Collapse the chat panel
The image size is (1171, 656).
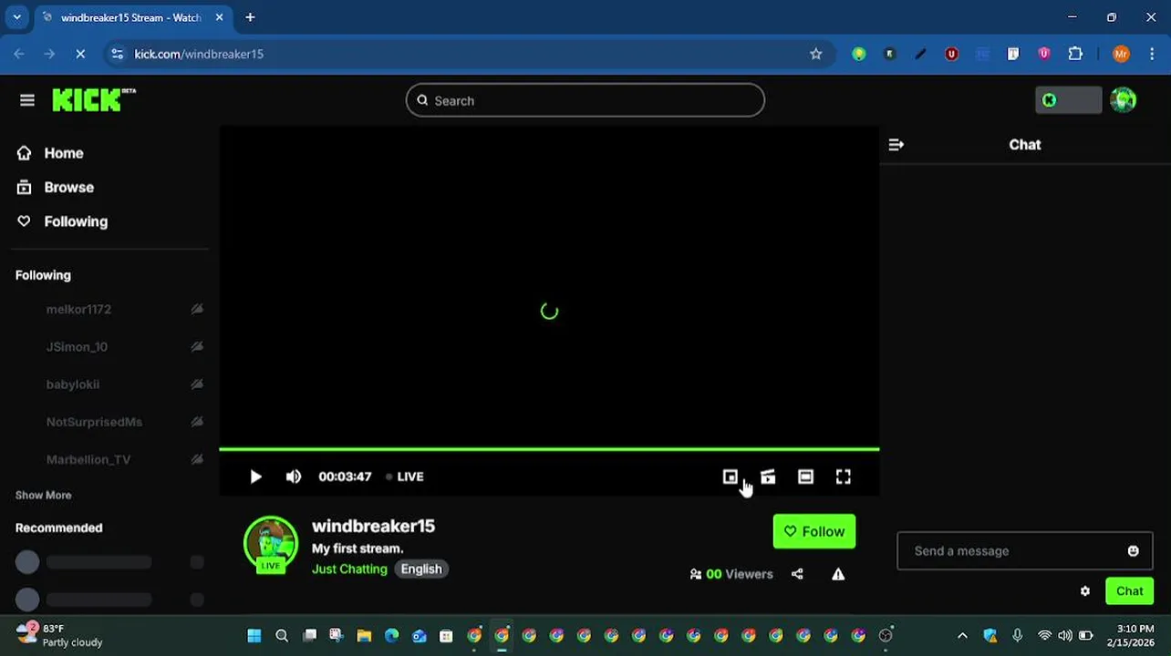click(x=896, y=144)
